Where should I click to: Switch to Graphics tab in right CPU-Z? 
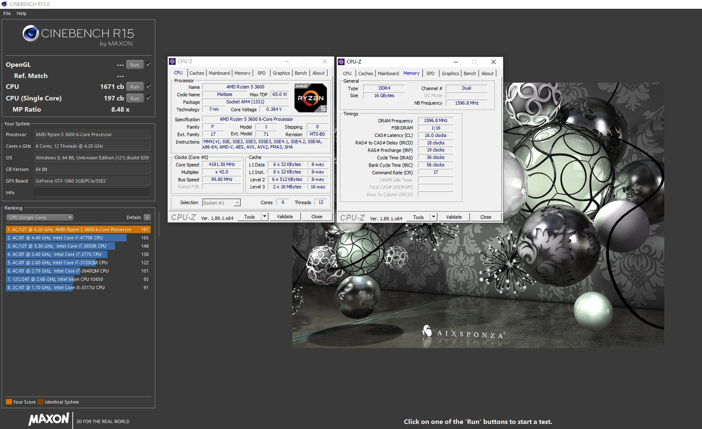coord(450,73)
